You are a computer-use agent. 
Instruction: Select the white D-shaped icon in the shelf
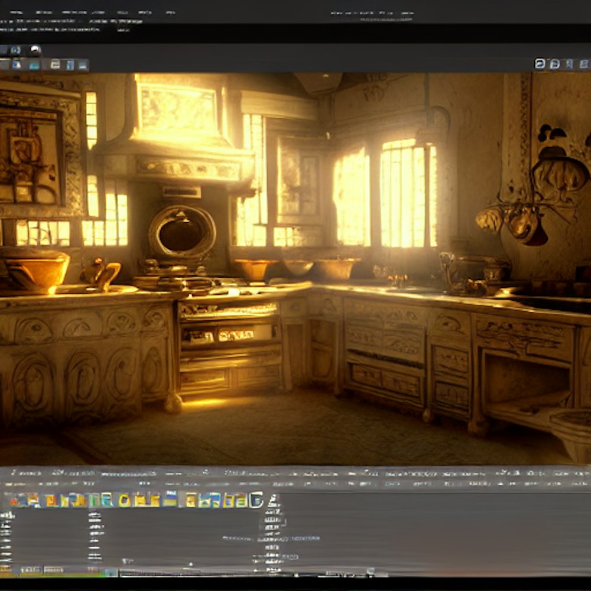256,500
